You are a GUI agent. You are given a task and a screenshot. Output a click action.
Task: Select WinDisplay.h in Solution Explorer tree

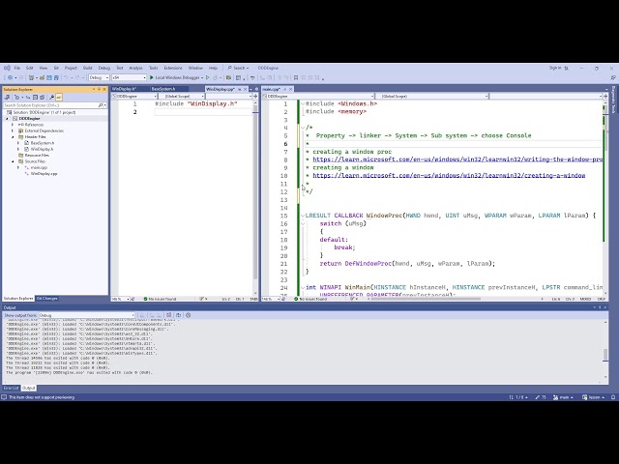[x=42, y=149]
